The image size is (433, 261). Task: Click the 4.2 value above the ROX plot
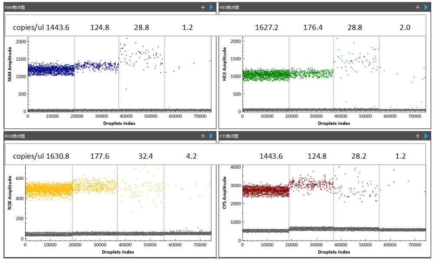[191, 156]
